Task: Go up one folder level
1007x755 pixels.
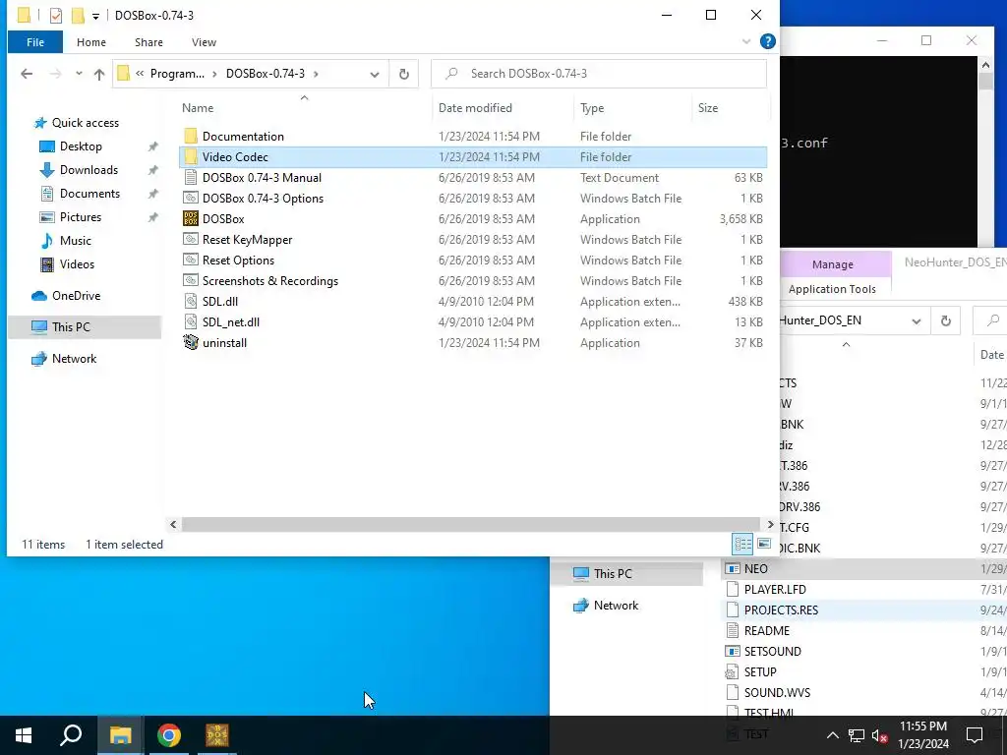Action: click(99, 74)
